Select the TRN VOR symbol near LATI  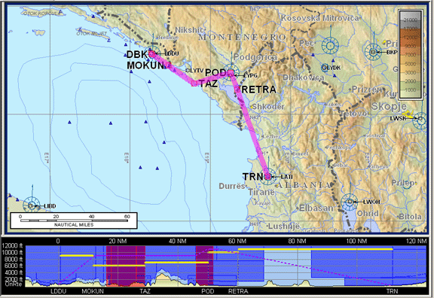pyautogui.click(x=267, y=176)
